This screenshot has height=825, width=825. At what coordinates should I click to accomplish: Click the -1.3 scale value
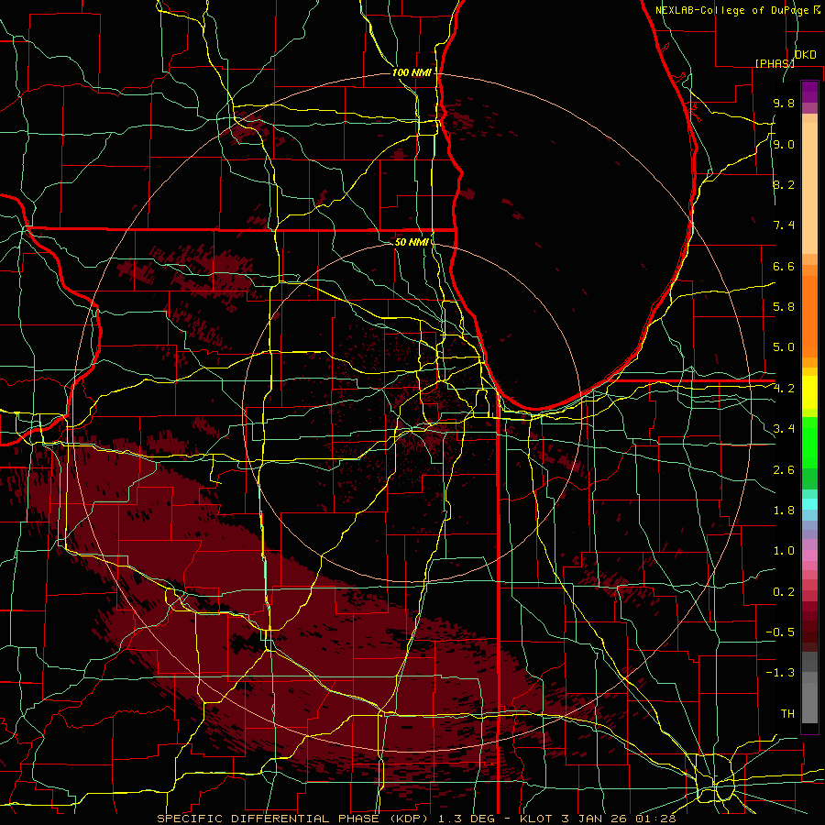[780, 673]
